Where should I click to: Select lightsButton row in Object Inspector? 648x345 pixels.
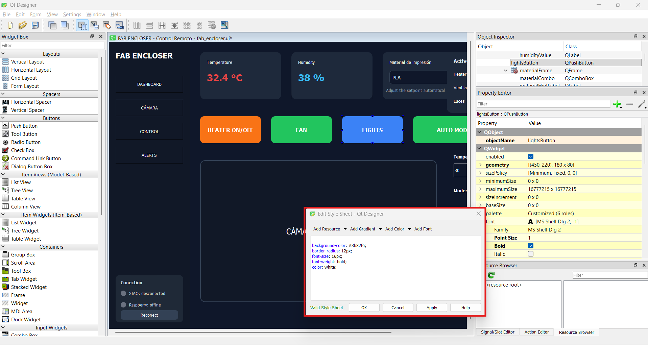576,63
